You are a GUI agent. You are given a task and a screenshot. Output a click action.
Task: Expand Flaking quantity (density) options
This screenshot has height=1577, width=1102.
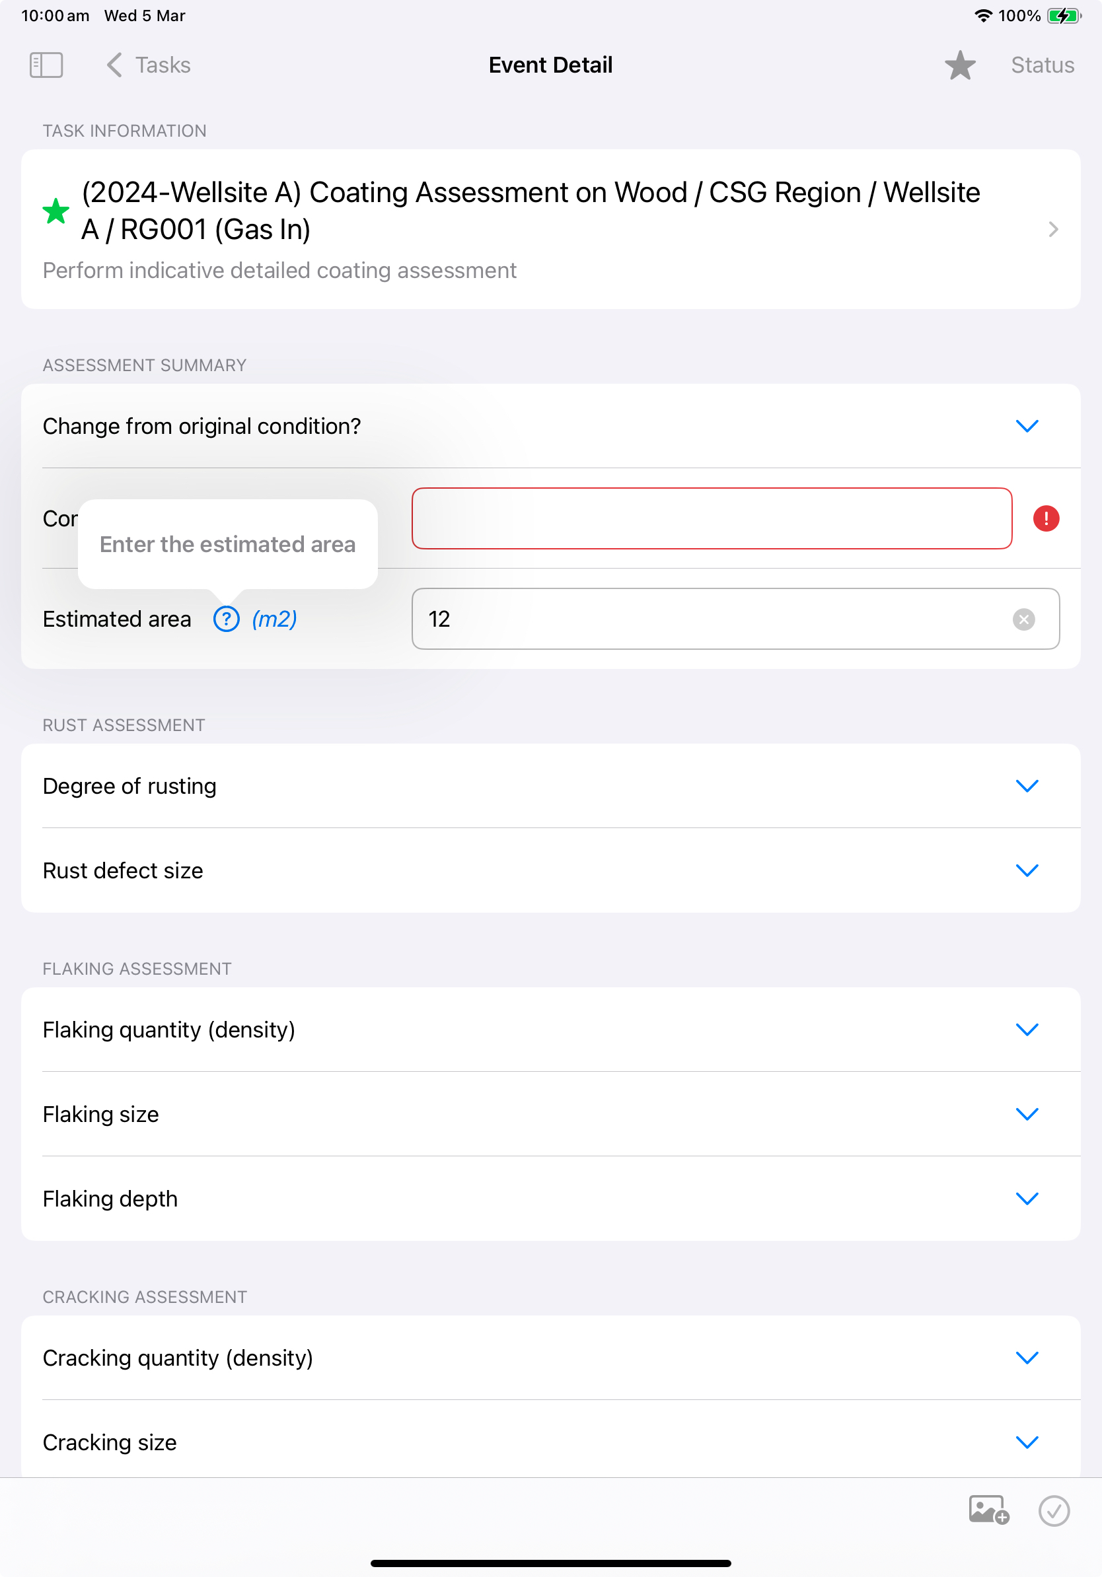tap(551, 1030)
